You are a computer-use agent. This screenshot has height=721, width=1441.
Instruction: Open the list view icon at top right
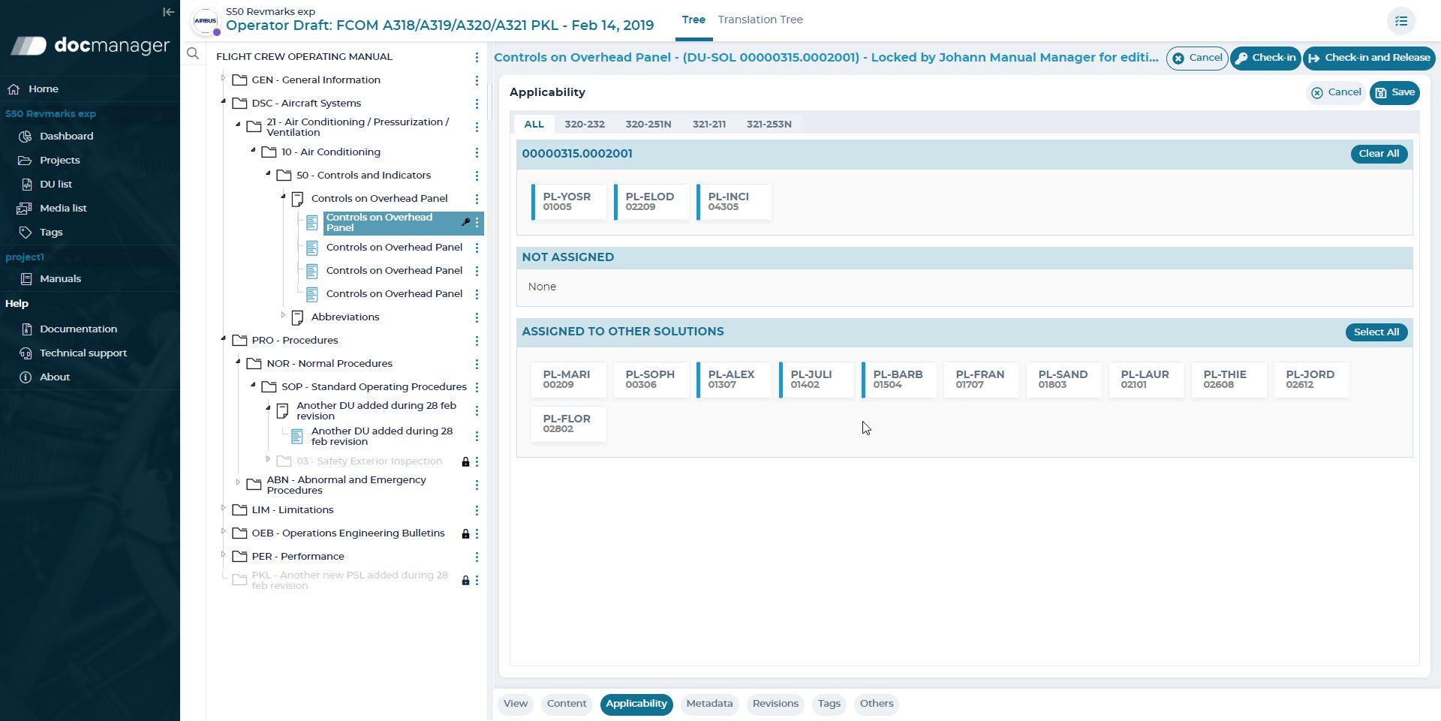[x=1400, y=21]
